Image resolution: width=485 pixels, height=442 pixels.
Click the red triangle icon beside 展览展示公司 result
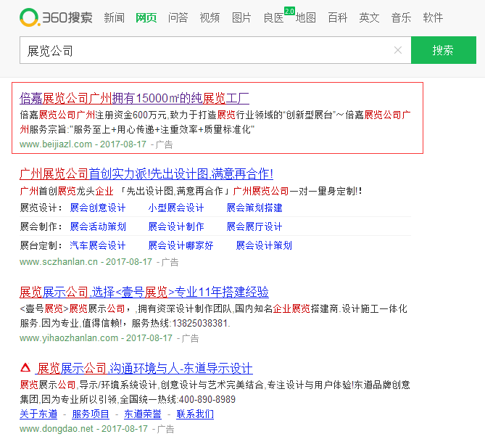25,368
